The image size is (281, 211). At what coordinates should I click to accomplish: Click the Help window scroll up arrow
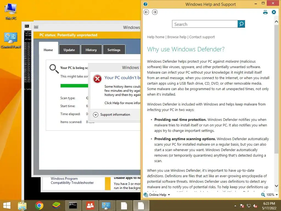[x=276, y=22]
